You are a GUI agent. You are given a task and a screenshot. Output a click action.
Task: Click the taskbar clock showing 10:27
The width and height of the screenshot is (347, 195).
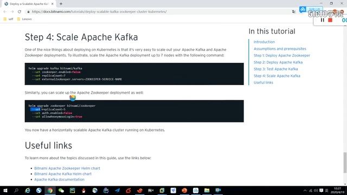click(337, 190)
